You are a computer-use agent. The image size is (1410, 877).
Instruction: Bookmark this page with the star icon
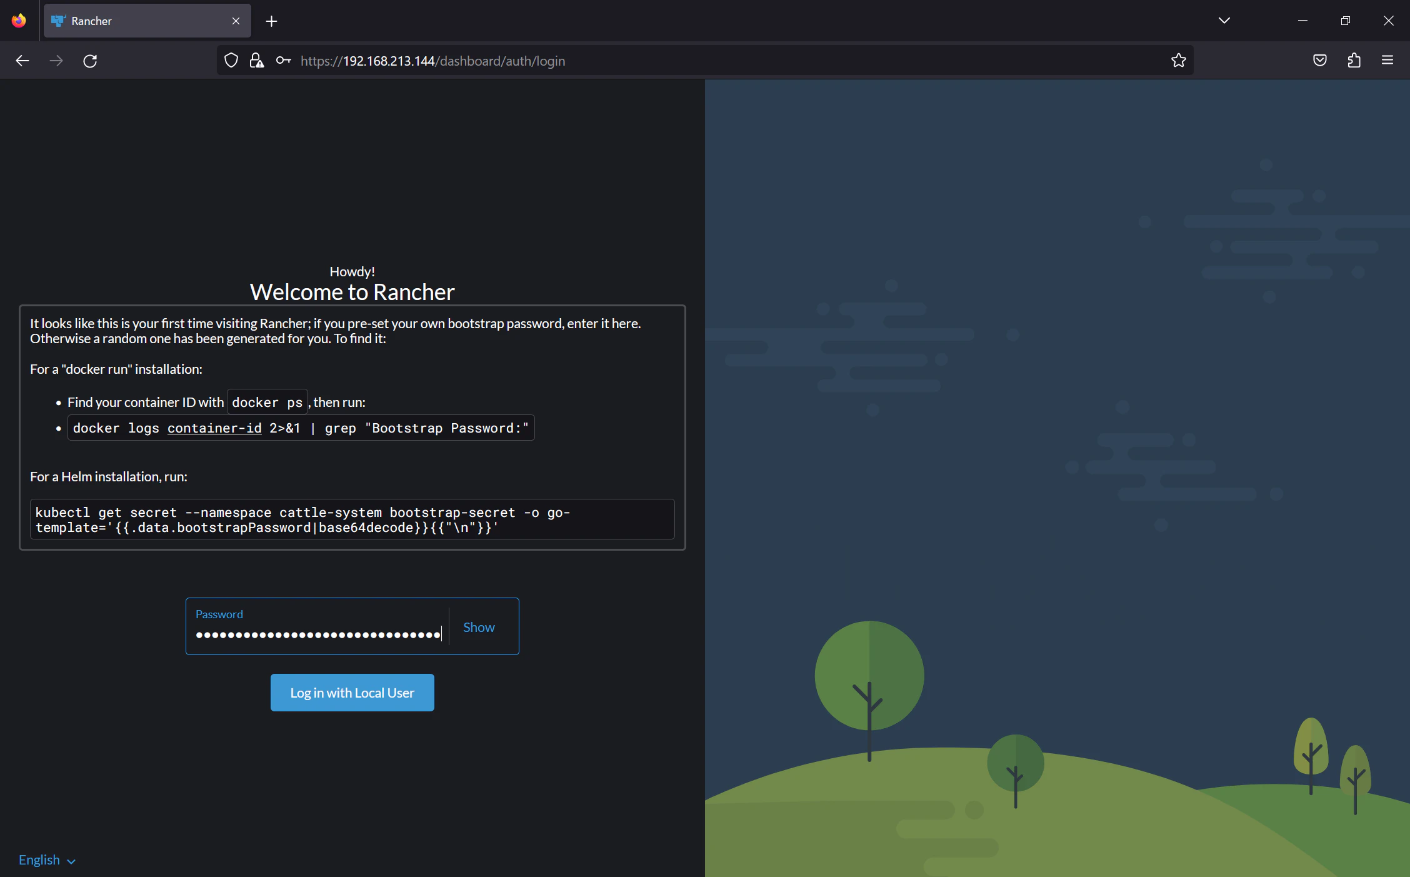(x=1178, y=61)
